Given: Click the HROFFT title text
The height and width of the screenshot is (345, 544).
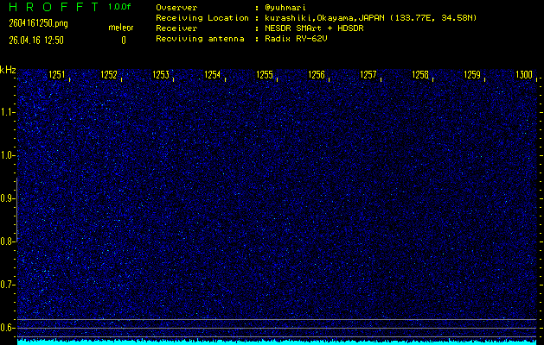Looking at the screenshot, I should coord(50,7).
